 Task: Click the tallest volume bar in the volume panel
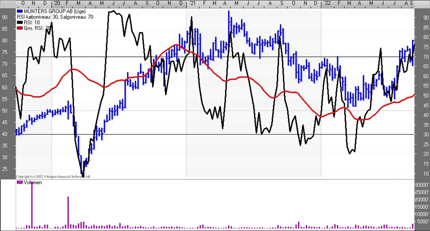click(32, 206)
